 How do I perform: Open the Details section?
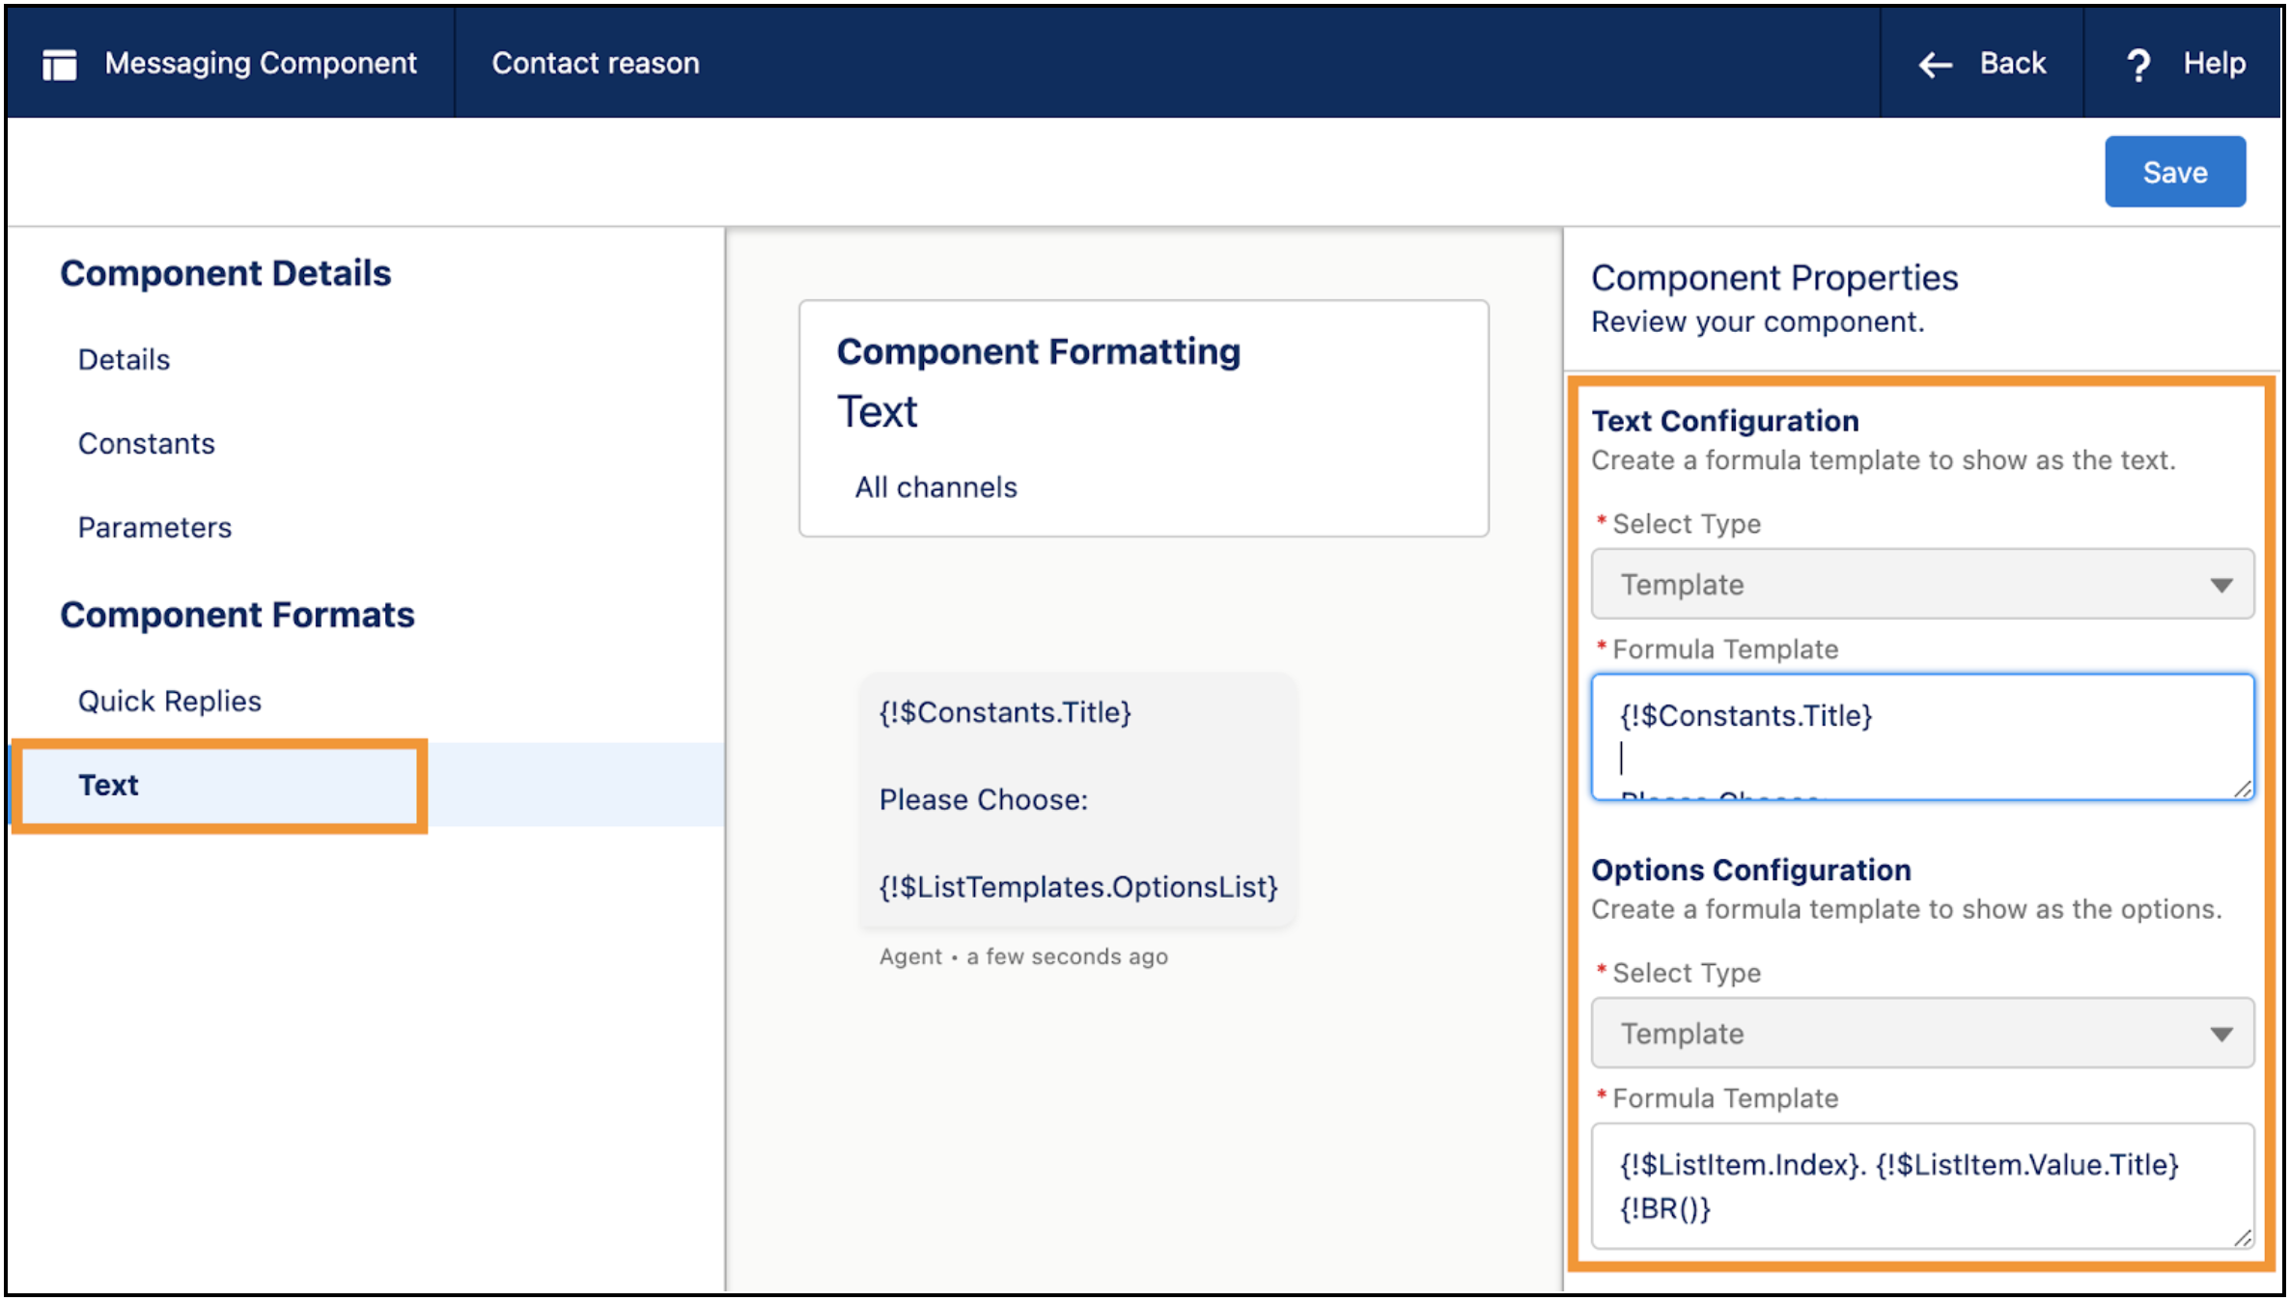click(x=124, y=358)
